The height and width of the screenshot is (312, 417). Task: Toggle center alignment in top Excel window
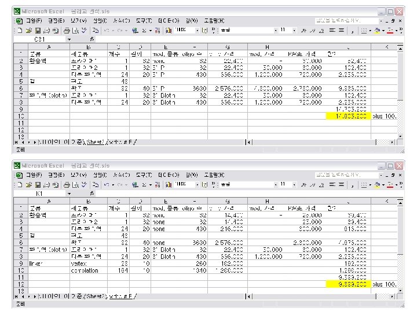[x=342, y=31]
